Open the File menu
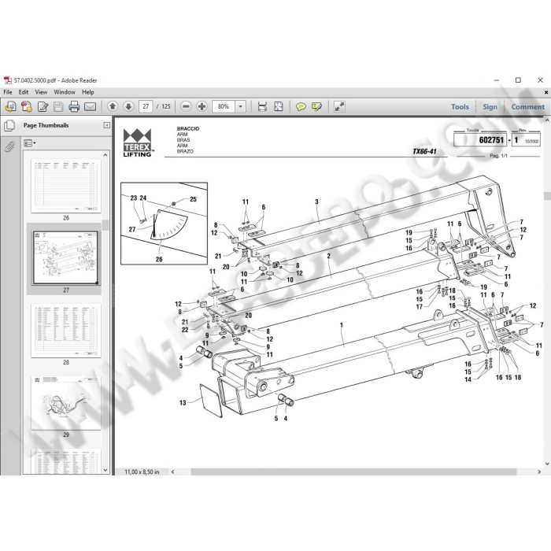The image size is (551, 551). [x=8, y=92]
